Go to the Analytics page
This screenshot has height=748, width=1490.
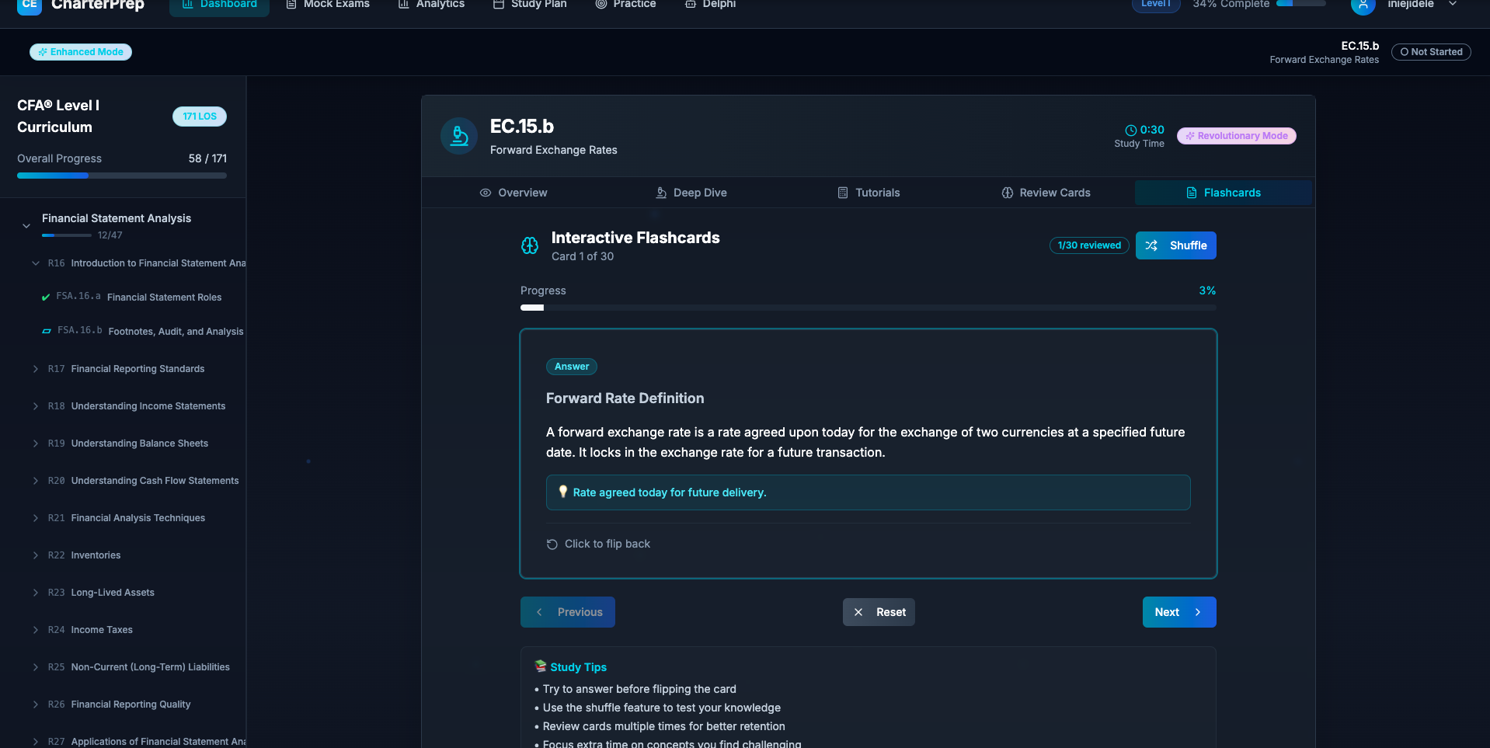pyautogui.click(x=431, y=5)
